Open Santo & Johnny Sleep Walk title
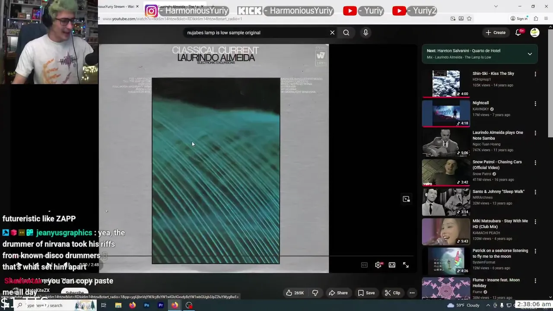Image resolution: width=553 pixels, height=311 pixels. click(x=499, y=191)
